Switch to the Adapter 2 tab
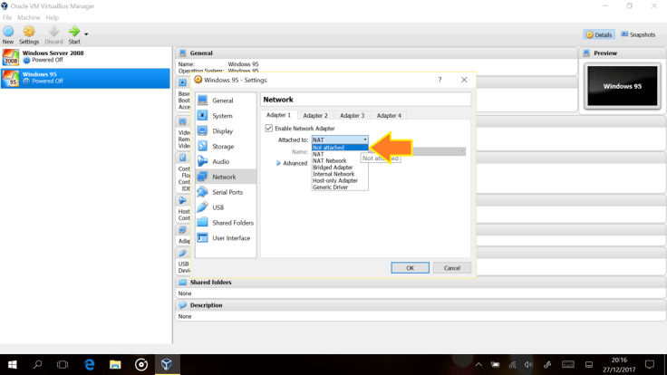This screenshot has width=667, height=375. 315,116
